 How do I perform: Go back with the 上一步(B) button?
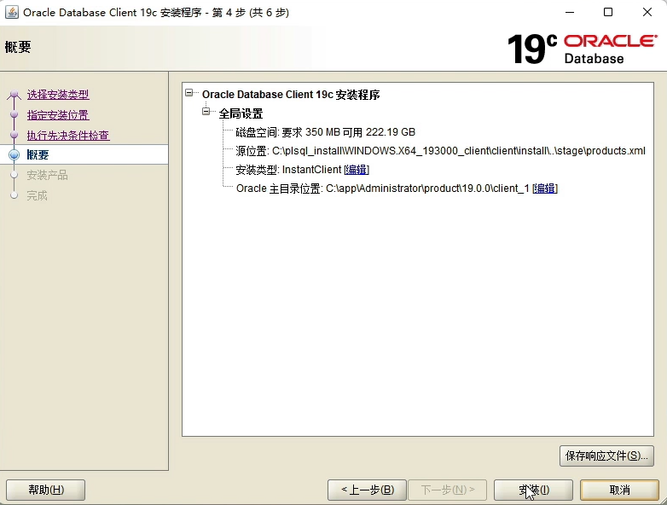click(x=367, y=490)
